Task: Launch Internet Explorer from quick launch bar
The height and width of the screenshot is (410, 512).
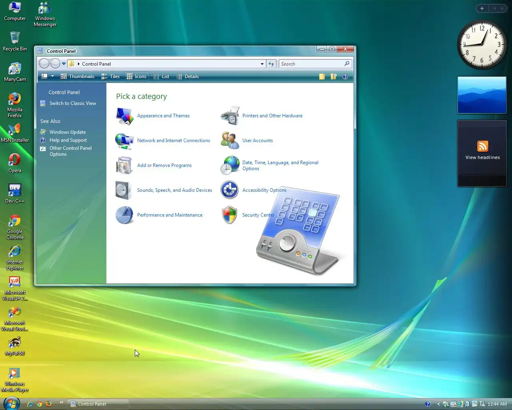Action: pyautogui.click(x=30, y=404)
